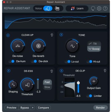Toggle the Tone module power button

point(61,35)
